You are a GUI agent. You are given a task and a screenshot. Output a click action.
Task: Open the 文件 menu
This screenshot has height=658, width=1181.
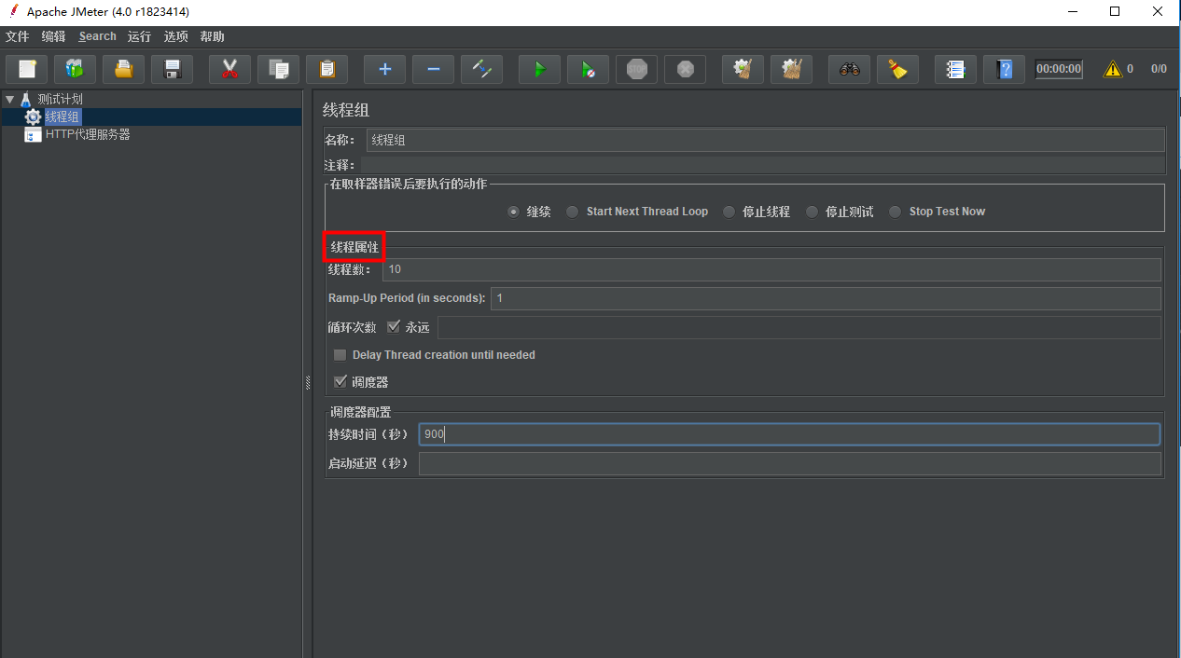[18, 36]
